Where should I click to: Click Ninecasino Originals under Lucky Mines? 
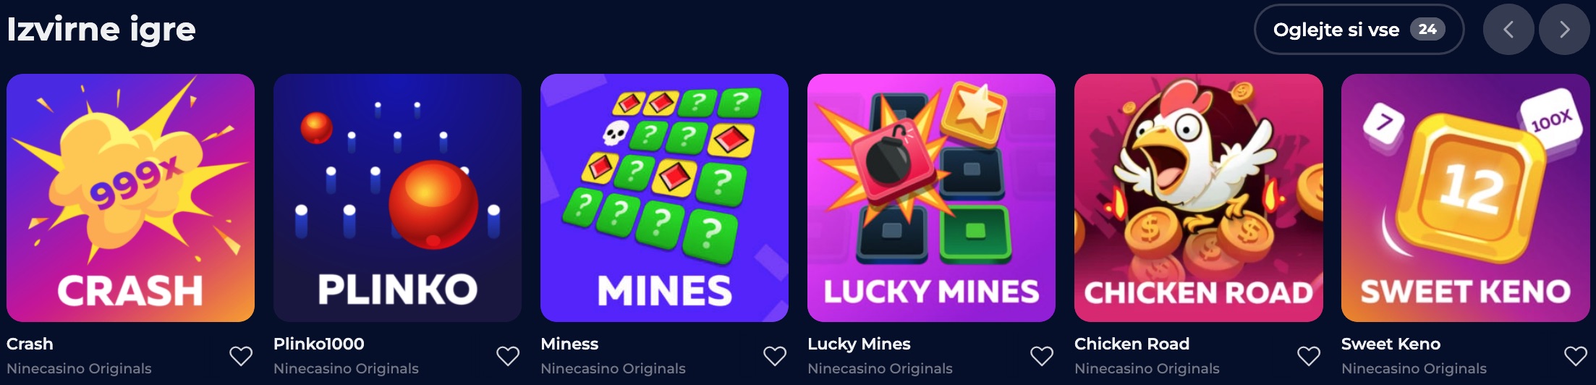(880, 368)
